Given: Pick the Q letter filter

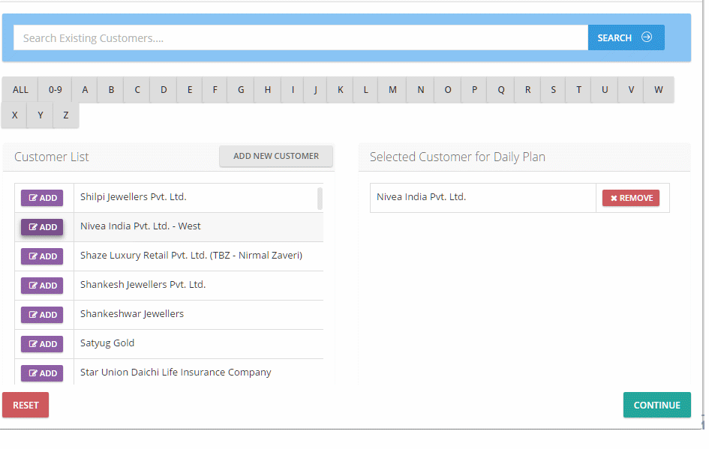Looking at the screenshot, I should (x=501, y=89).
